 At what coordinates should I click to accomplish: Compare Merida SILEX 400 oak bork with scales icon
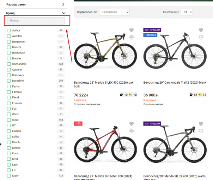point(131,37)
